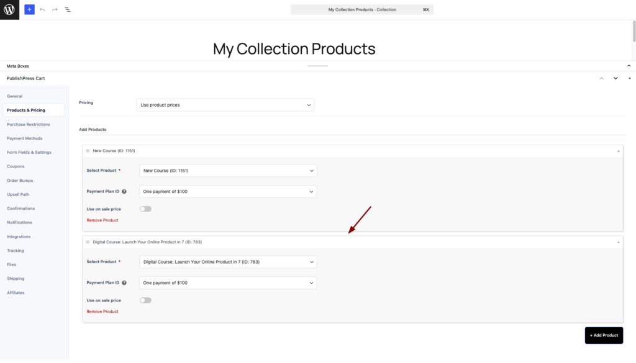
Task: Open the block inserter plus button
Action: click(x=29, y=9)
